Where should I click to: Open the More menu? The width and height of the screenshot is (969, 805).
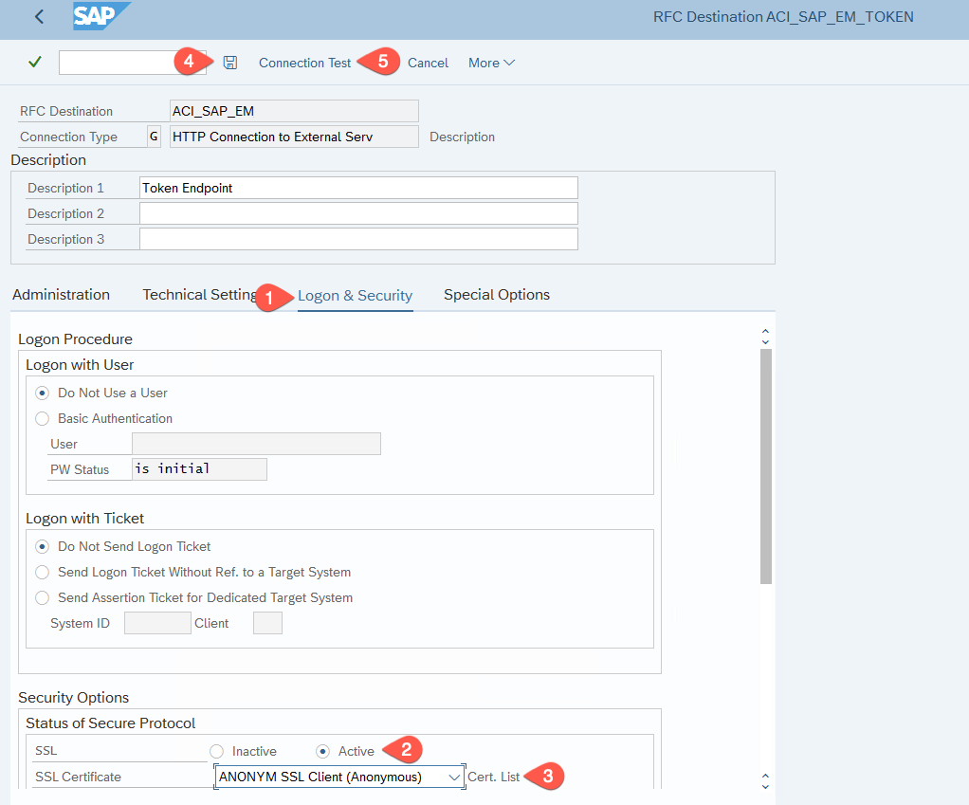491,63
